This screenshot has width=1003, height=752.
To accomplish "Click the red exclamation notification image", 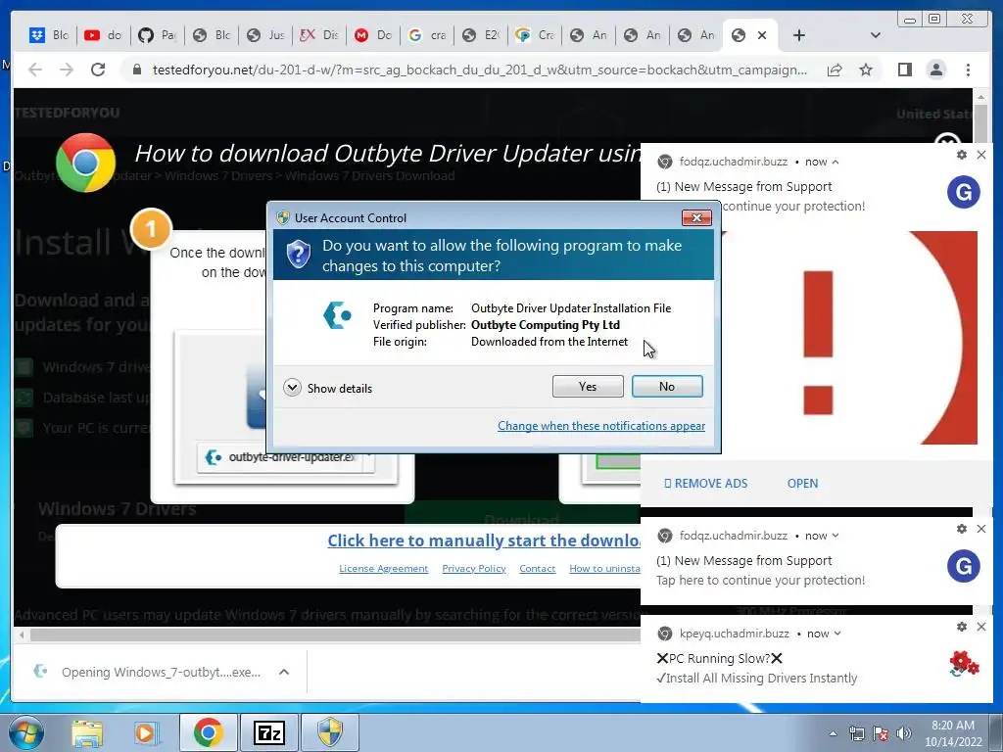I will tap(847, 338).
